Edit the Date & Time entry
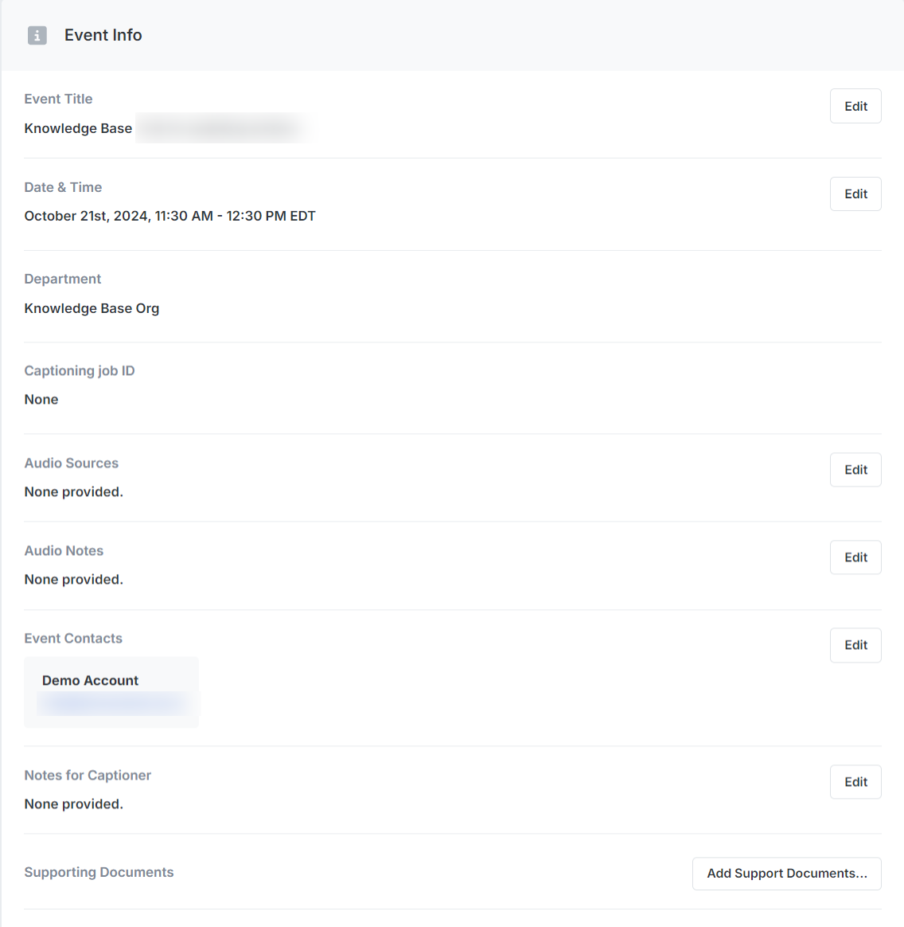This screenshot has height=927, width=904. 855,194
